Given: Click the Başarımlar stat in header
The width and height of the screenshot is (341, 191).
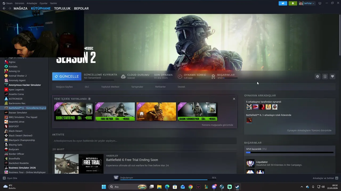Looking at the screenshot, I should point(224,76).
